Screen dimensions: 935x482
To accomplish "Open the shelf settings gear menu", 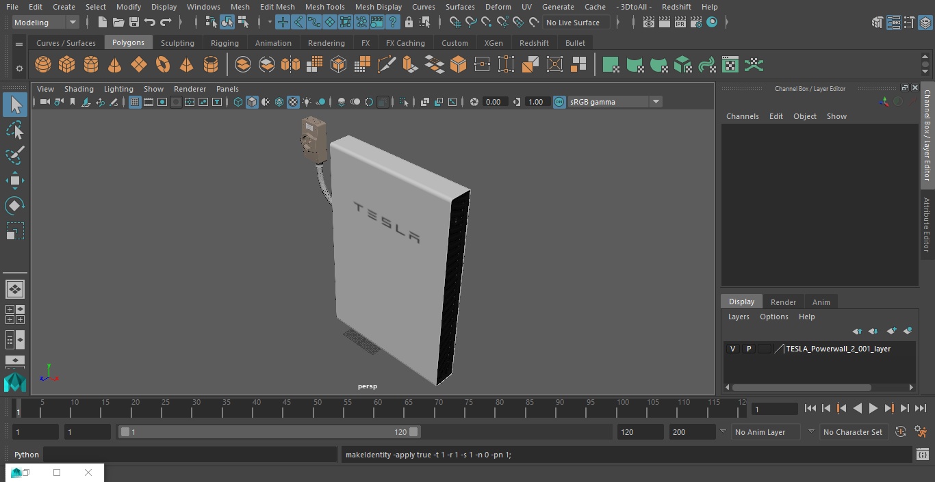I will 19,68.
